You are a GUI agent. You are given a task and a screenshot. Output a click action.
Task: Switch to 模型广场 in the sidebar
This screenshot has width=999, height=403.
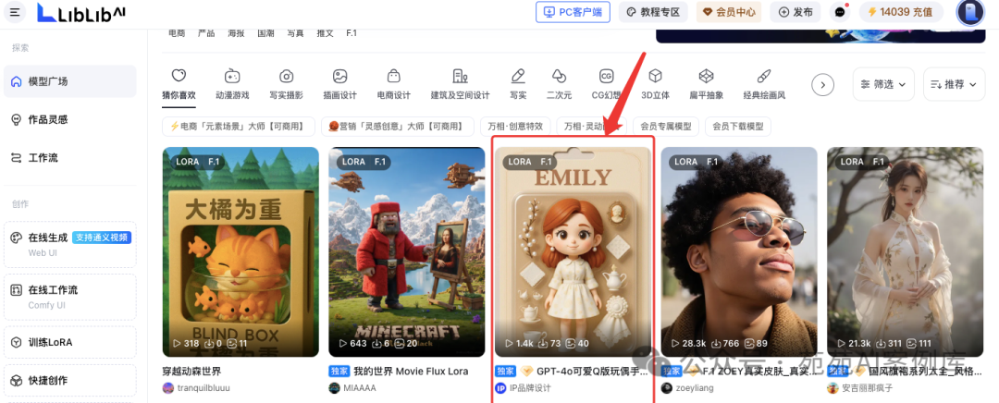(48, 81)
